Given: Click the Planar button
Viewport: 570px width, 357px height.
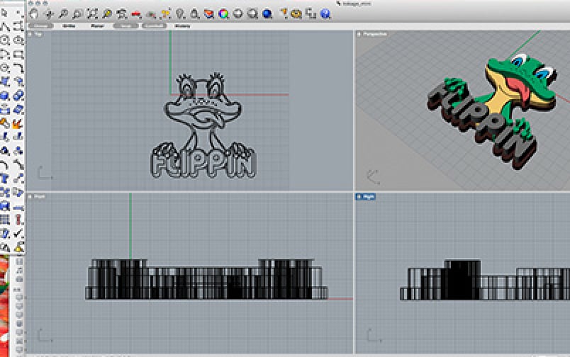Looking at the screenshot, I should tap(97, 25).
